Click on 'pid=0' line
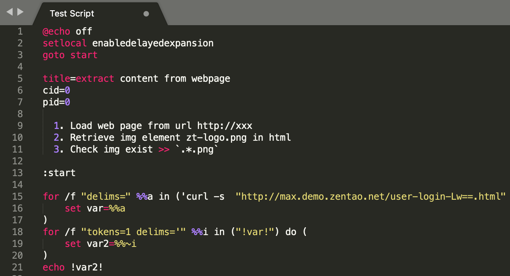This screenshot has width=510, height=276. 56,102
